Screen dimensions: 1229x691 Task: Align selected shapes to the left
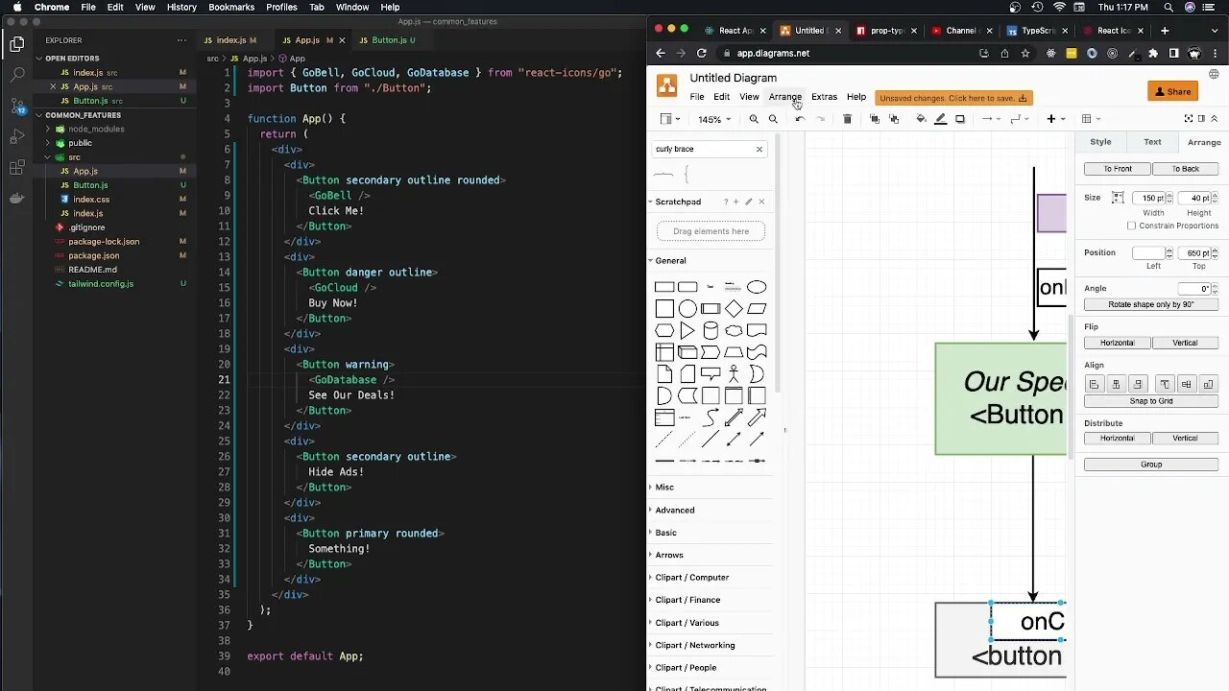coord(1094,384)
